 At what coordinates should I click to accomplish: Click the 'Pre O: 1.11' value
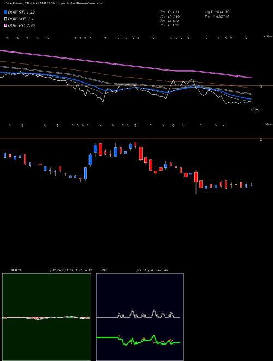pos(170,12)
